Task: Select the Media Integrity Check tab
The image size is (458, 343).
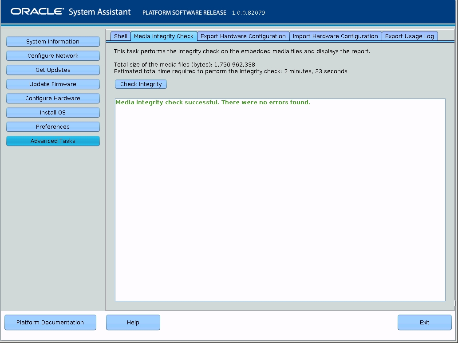Action: point(164,36)
